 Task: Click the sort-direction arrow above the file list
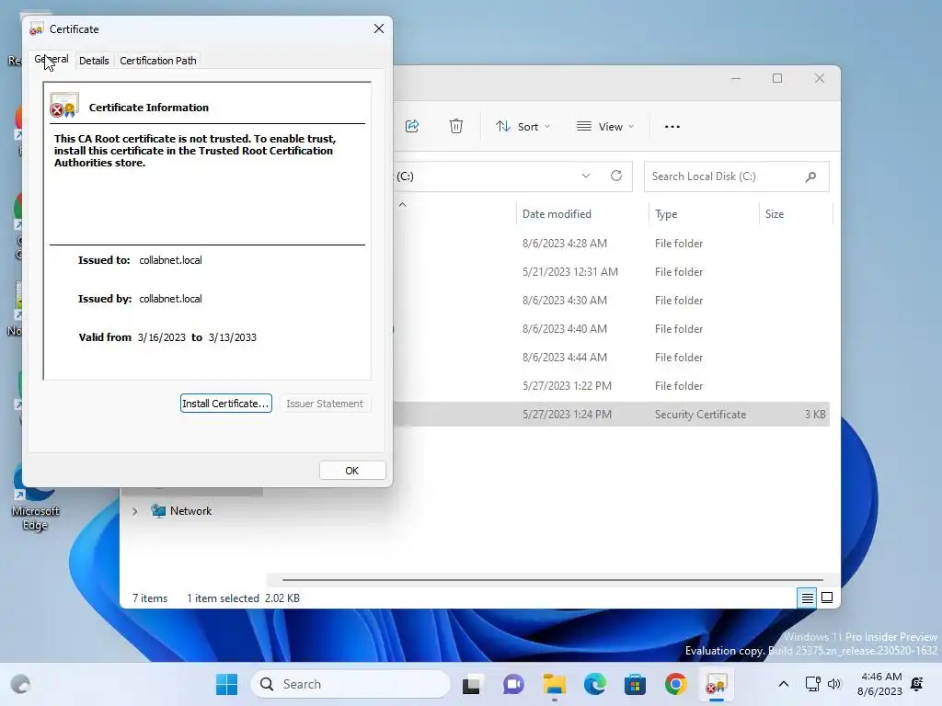click(x=403, y=205)
